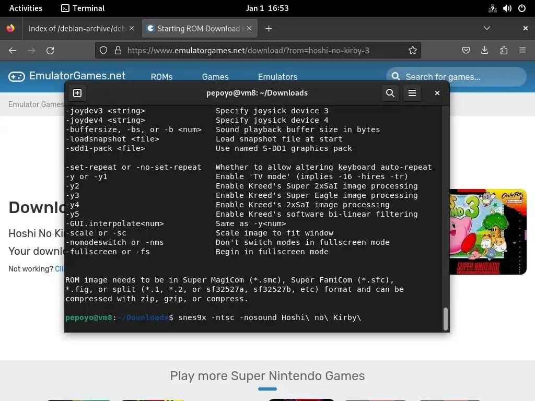Viewport: 535px width, 401px height.
Task: Open terminal search with magnifier icon
Action: click(390, 93)
